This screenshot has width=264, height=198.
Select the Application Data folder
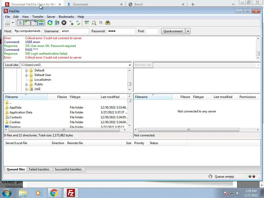click(66, 112)
